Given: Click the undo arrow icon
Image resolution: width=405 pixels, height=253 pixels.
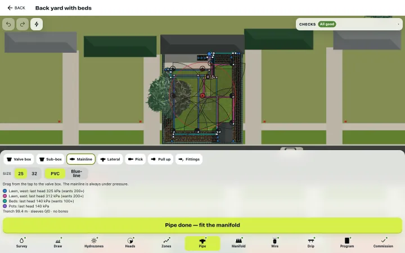Looking at the screenshot, I should (x=8, y=24).
